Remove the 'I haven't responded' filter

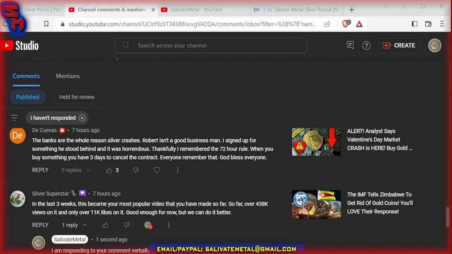(x=82, y=118)
